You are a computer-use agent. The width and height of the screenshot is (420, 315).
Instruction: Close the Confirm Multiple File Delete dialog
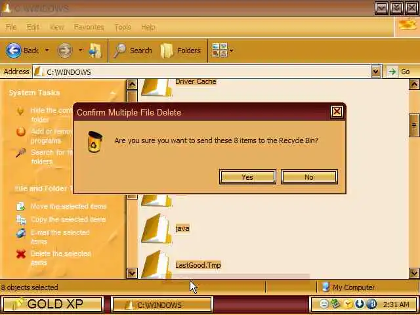(x=337, y=112)
